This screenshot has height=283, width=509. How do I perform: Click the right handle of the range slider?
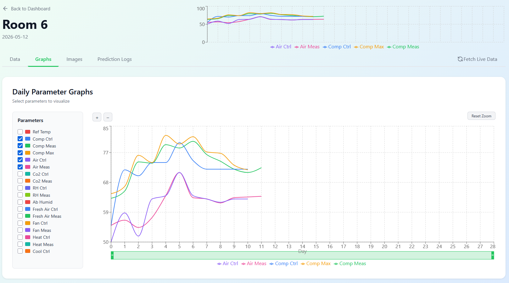tap(493, 255)
